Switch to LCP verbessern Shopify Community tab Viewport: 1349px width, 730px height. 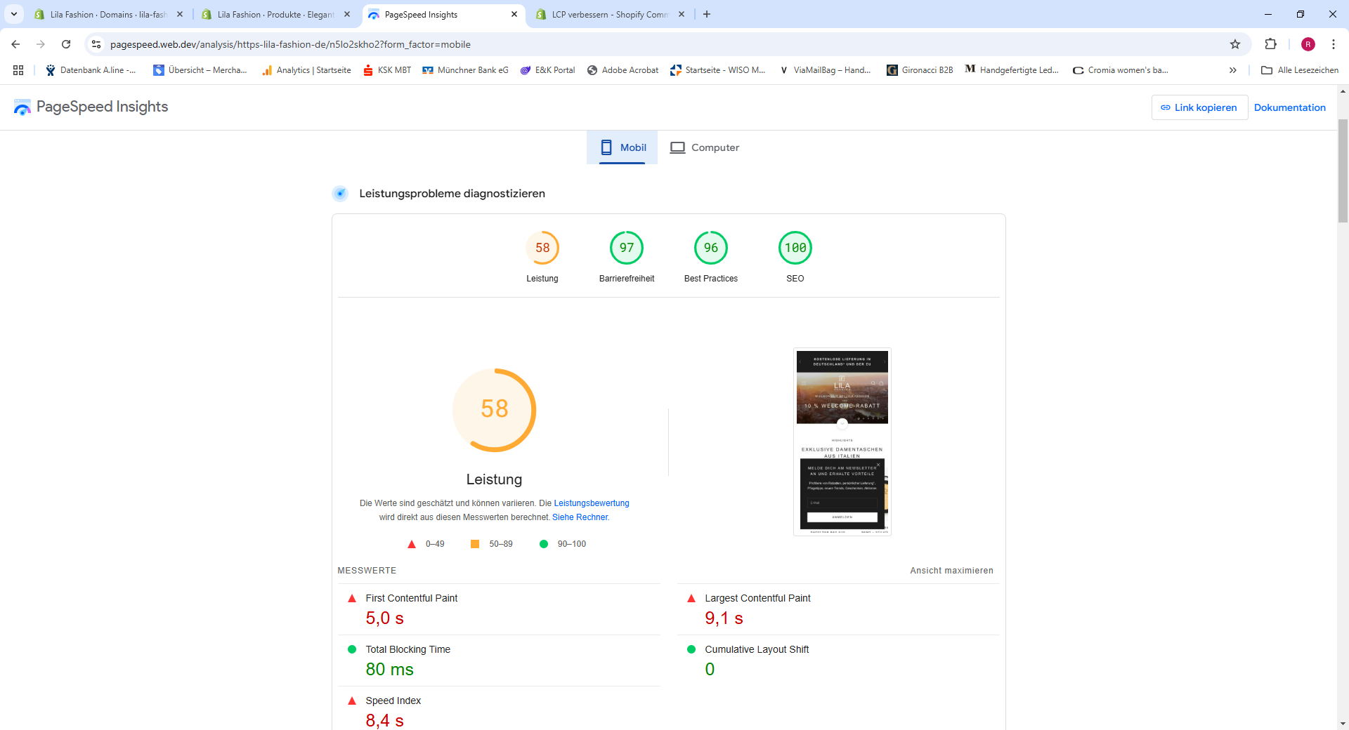611,14
